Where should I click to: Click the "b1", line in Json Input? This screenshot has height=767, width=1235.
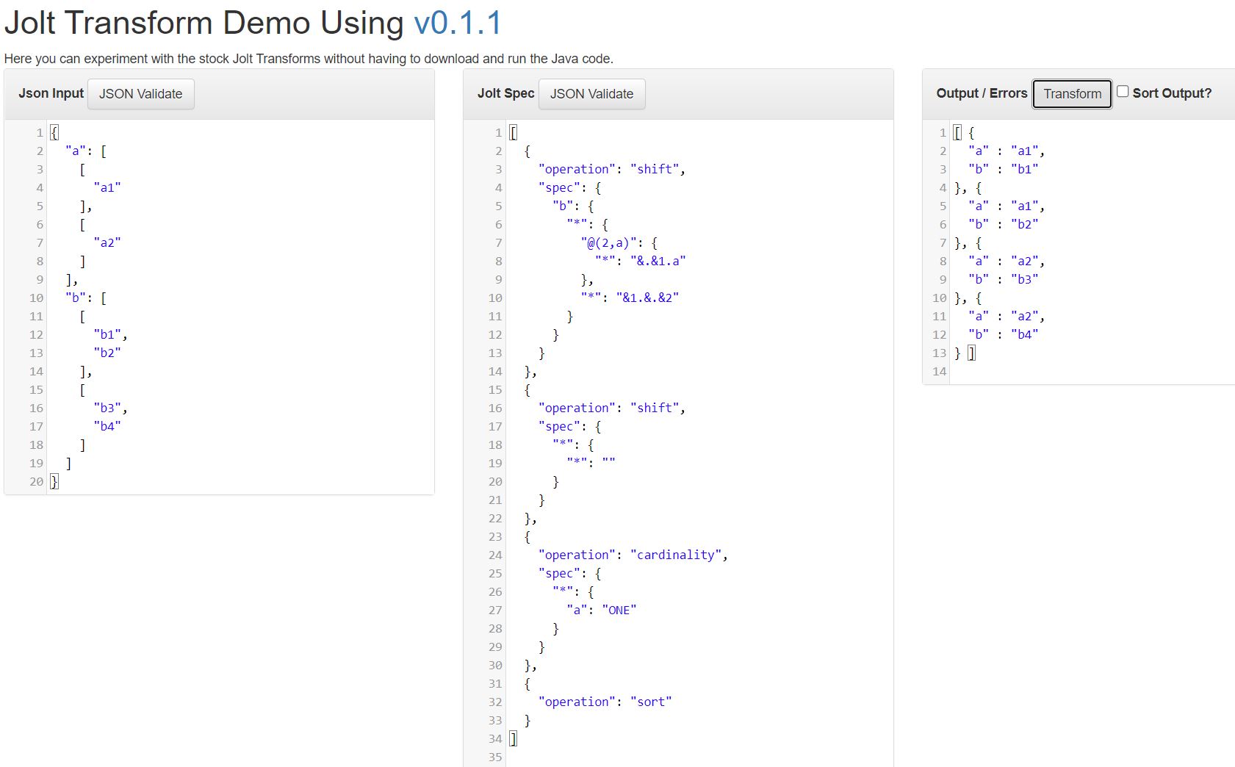[x=111, y=334]
